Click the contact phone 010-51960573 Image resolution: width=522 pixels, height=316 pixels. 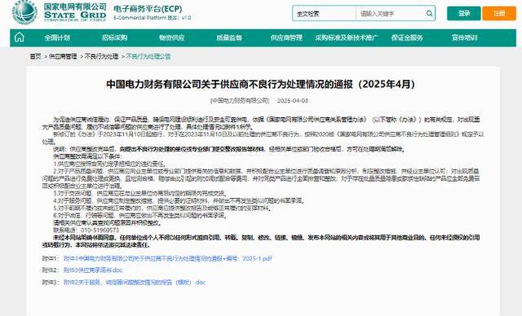(100, 230)
